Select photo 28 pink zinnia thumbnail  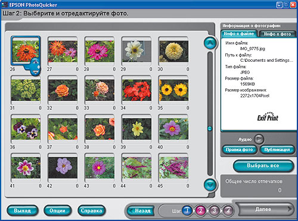tap(100, 52)
